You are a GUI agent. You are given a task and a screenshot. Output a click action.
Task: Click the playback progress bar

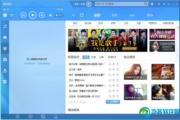pyautogui.click(x=33, y=7)
